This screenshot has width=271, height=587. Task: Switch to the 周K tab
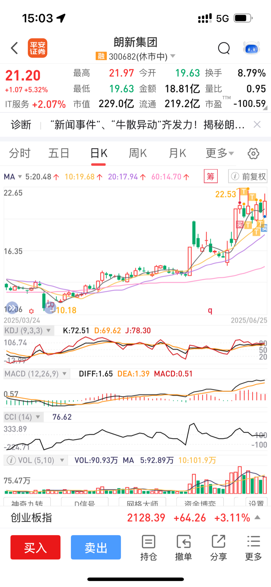pyautogui.click(x=138, y=154)
